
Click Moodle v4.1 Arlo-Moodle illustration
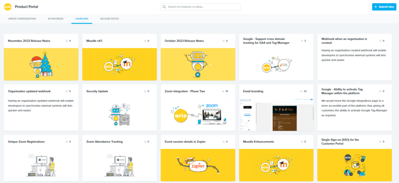(120, 64)
